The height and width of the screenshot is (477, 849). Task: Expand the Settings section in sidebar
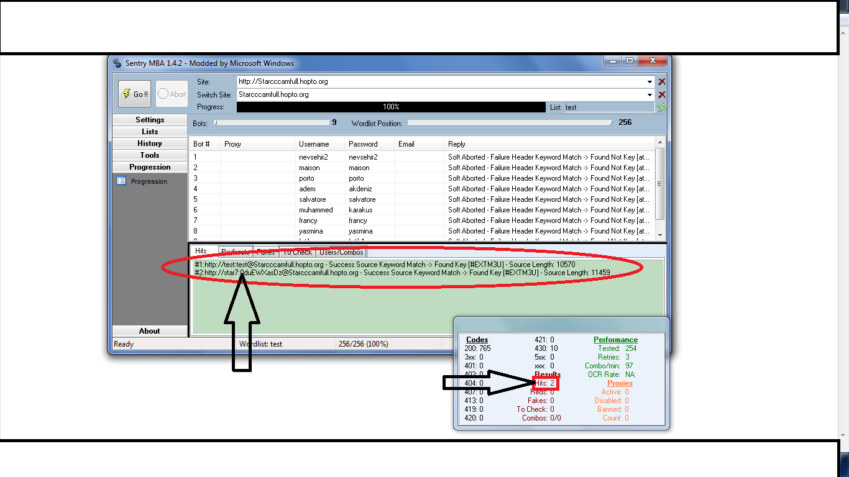point(150,120)
